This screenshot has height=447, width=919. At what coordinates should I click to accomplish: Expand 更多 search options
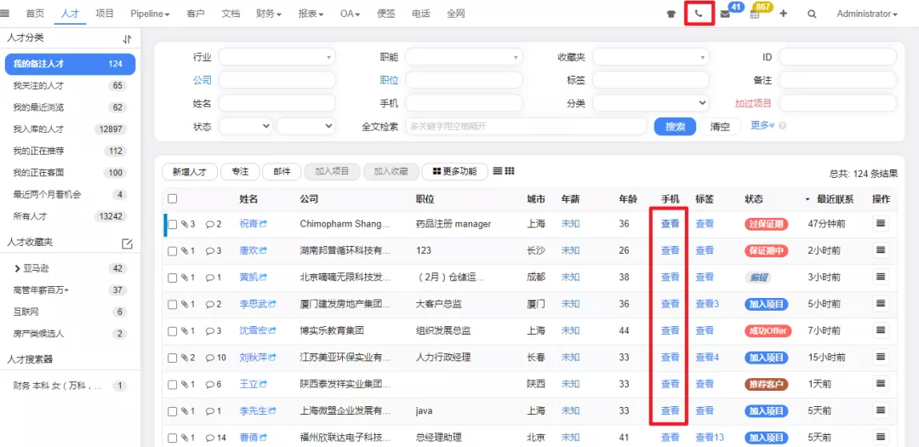[762, 125]
